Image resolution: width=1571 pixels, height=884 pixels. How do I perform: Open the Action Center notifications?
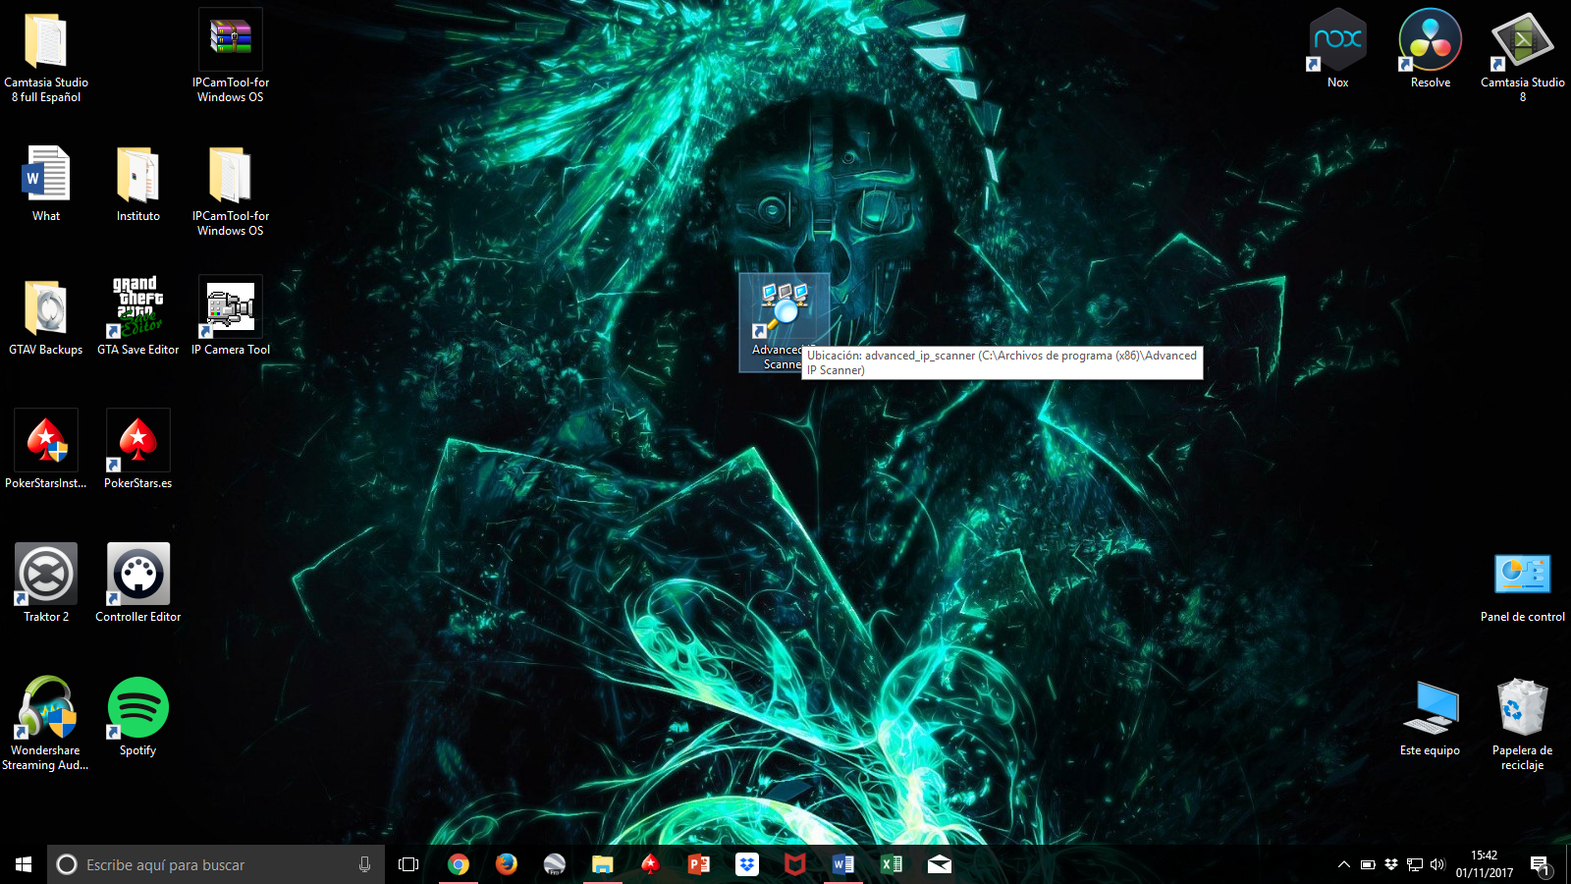(1540, 864)
